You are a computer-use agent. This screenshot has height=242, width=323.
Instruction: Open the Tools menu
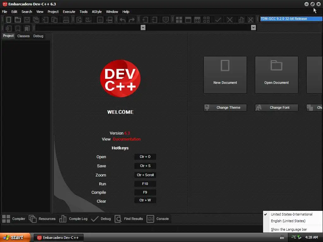(x=84, y=12)
